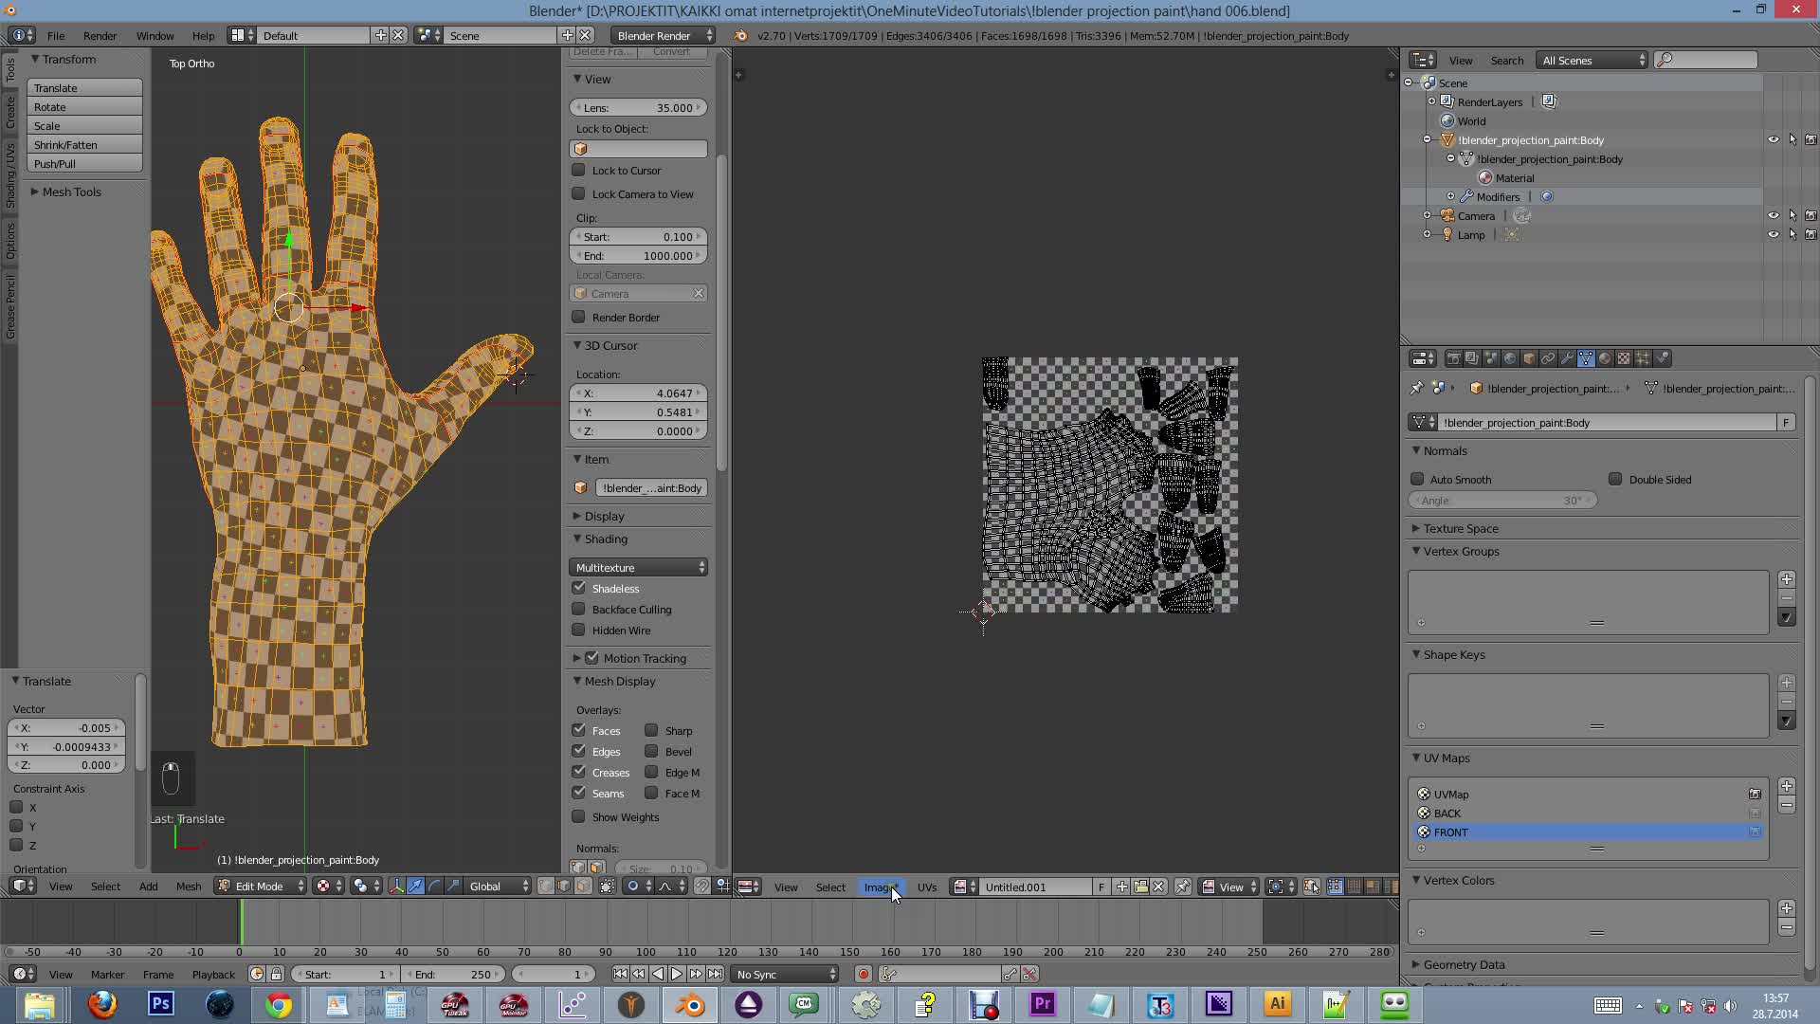Screen dimensions: 1820x1024
Task: Open the Render menu
Action: (x=100, y=36)
